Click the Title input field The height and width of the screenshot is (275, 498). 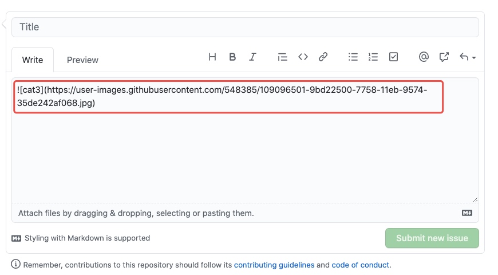[245, 27]
